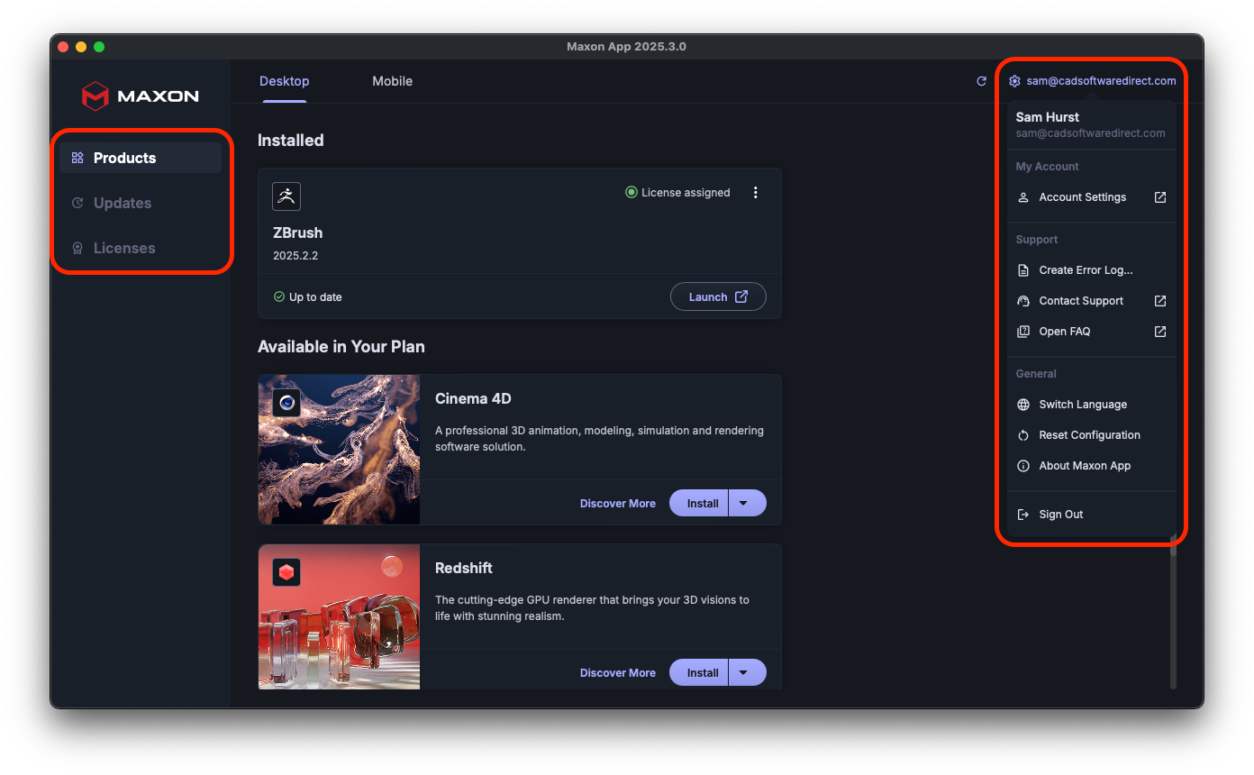1254x775 pixels.
Task: Click the Installed section heading
Action: pos(290,141)
